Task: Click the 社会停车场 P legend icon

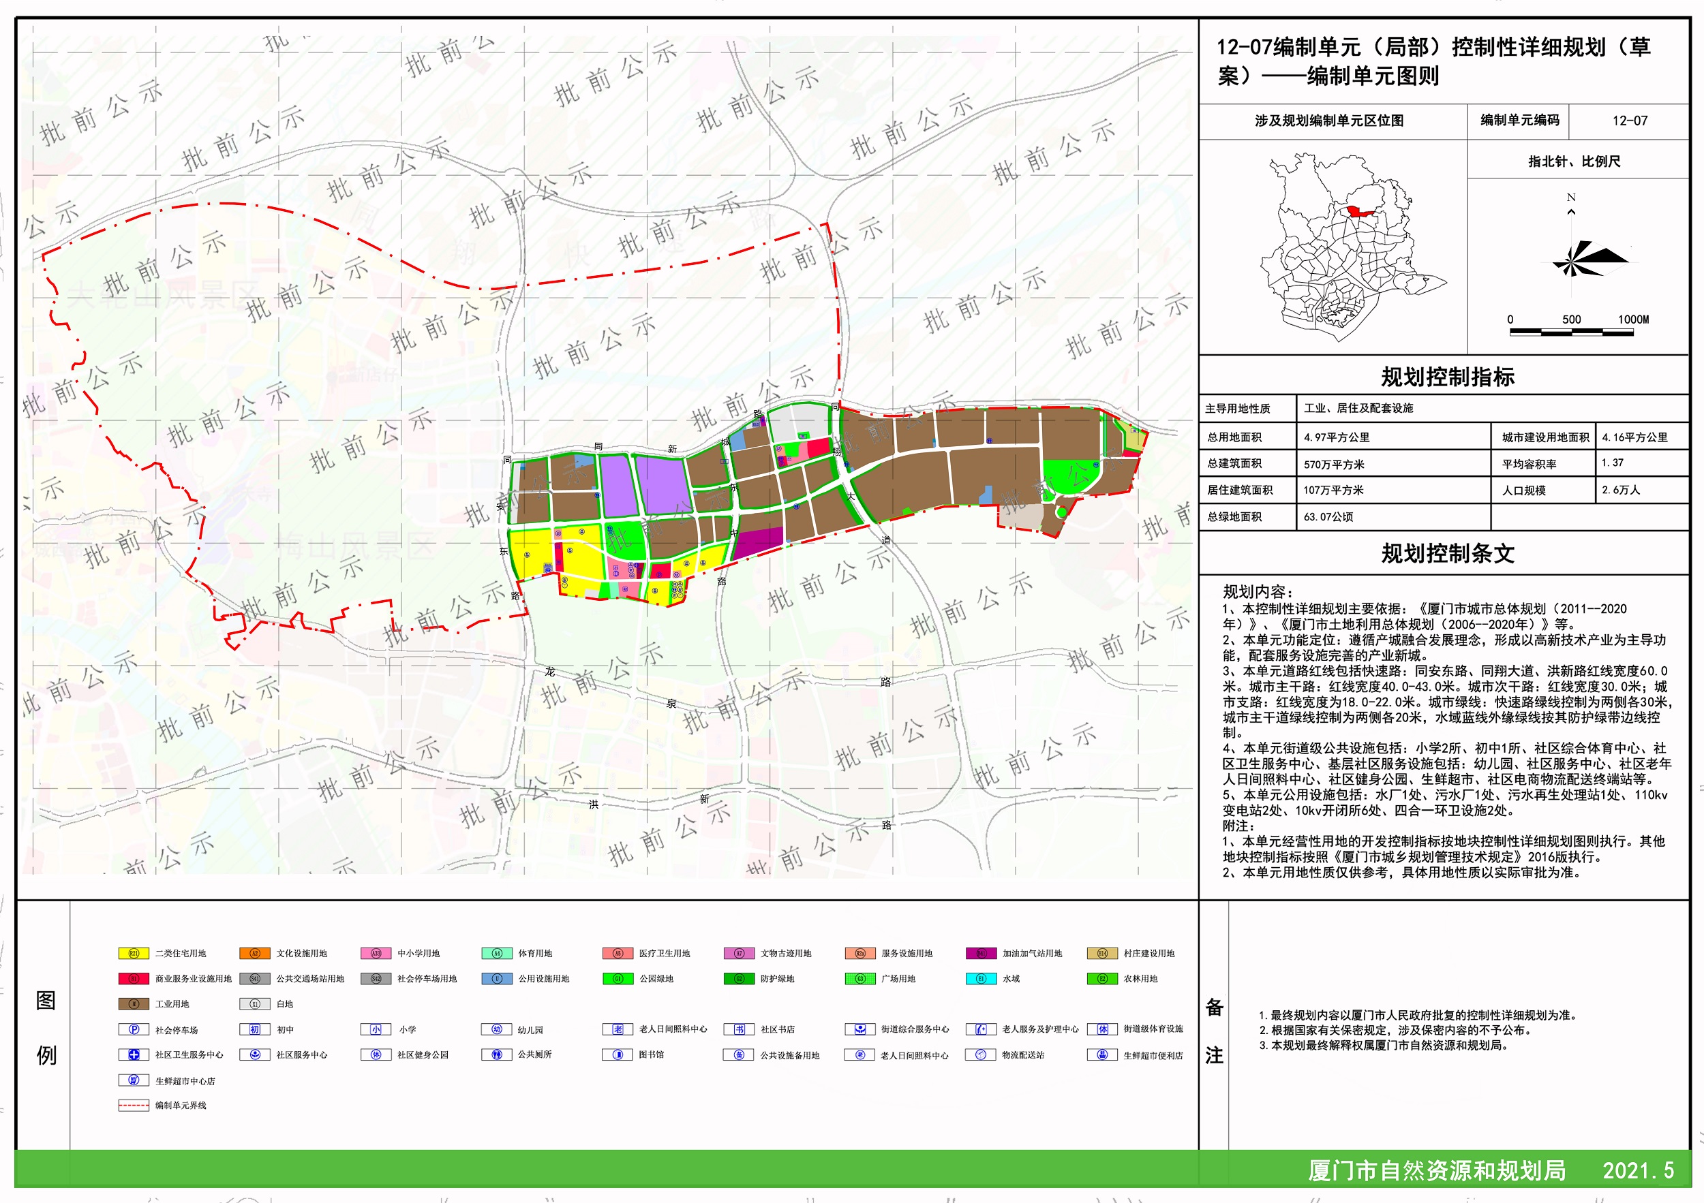Action: [x=134, y=1029]
